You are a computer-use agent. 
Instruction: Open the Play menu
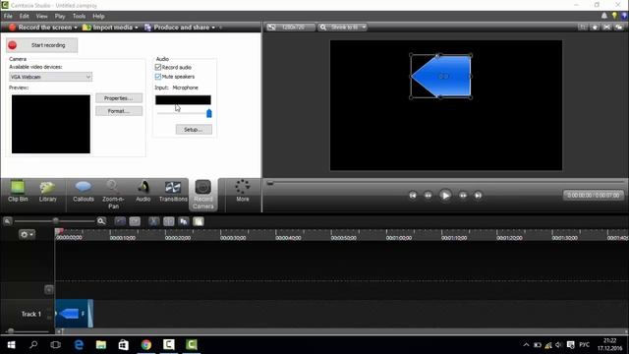[x=60, y=16]
